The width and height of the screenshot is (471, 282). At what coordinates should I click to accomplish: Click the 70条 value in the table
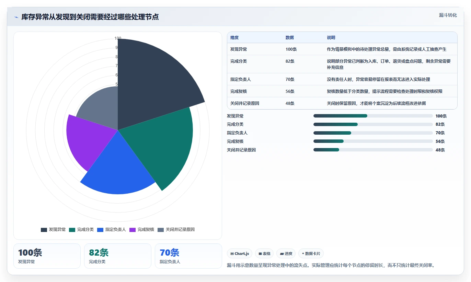[x=290, y=79]
